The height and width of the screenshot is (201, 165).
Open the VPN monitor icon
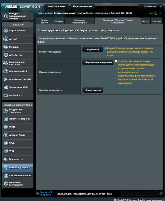click(x=6, y=151)
